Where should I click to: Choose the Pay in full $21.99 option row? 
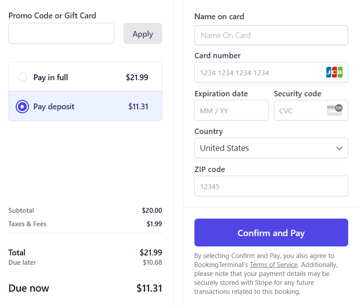[x=85, y=77]
